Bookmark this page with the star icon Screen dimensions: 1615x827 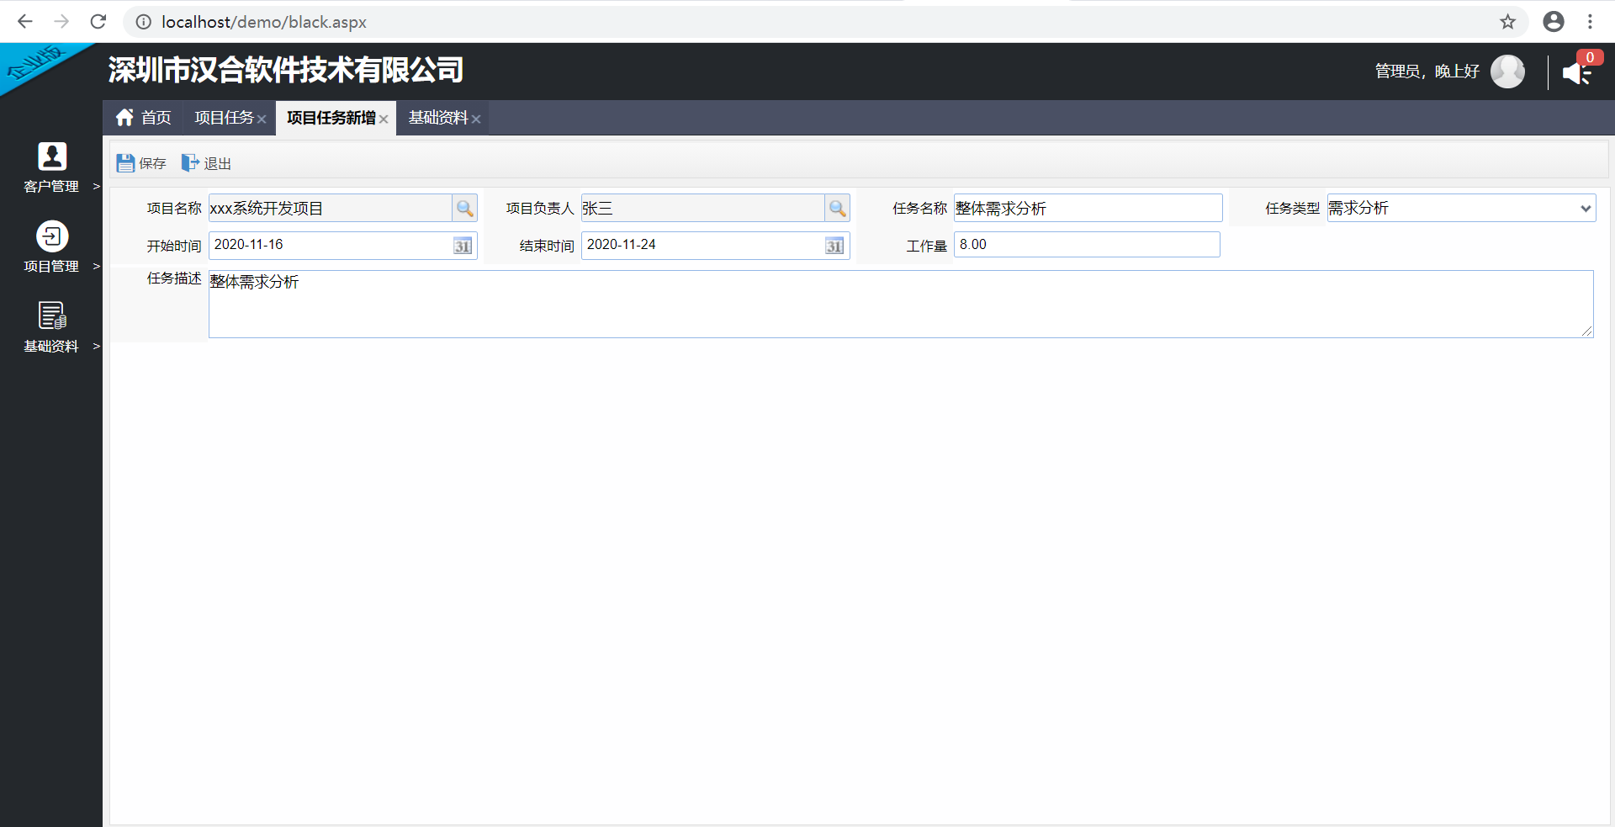[1507, 22]
